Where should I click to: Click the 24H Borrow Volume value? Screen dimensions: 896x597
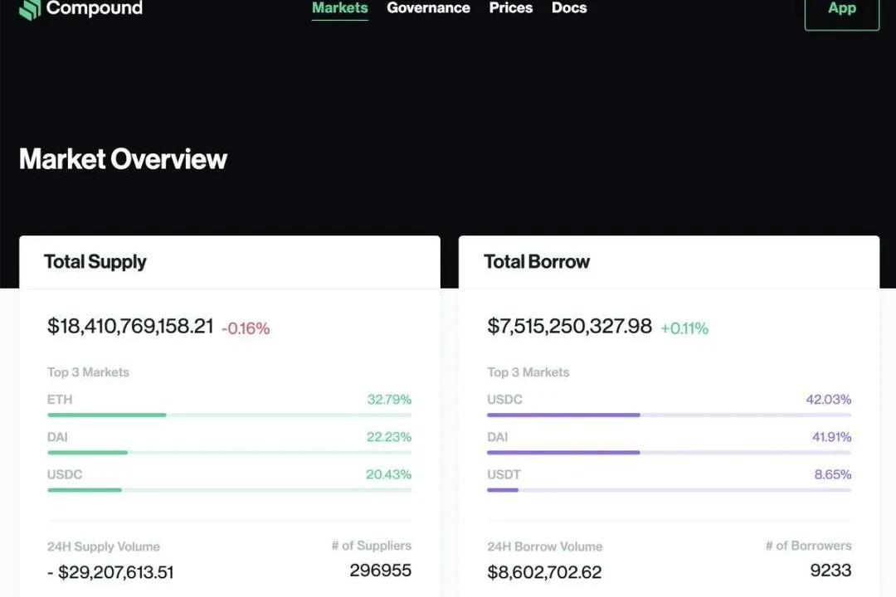pyautogui.click(x=544, y=572)
